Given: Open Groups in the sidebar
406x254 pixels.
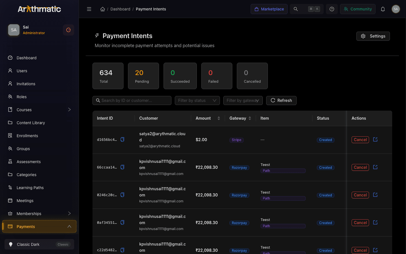Looking at the screenshot, I should tap(39, 148).
